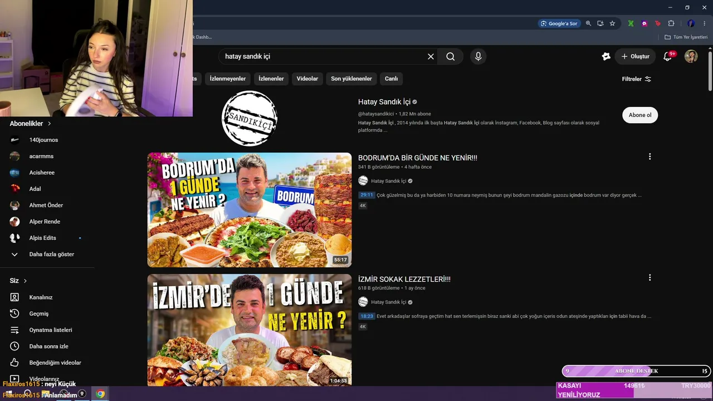Screen dimensions: 713x401
Task: Click the round Sandıkiçi channel logo
Action: pos(250,119)
